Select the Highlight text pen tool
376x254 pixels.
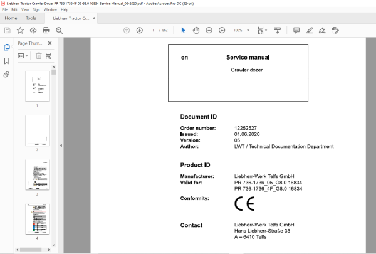pyautogui.click(x=310, y=30)
